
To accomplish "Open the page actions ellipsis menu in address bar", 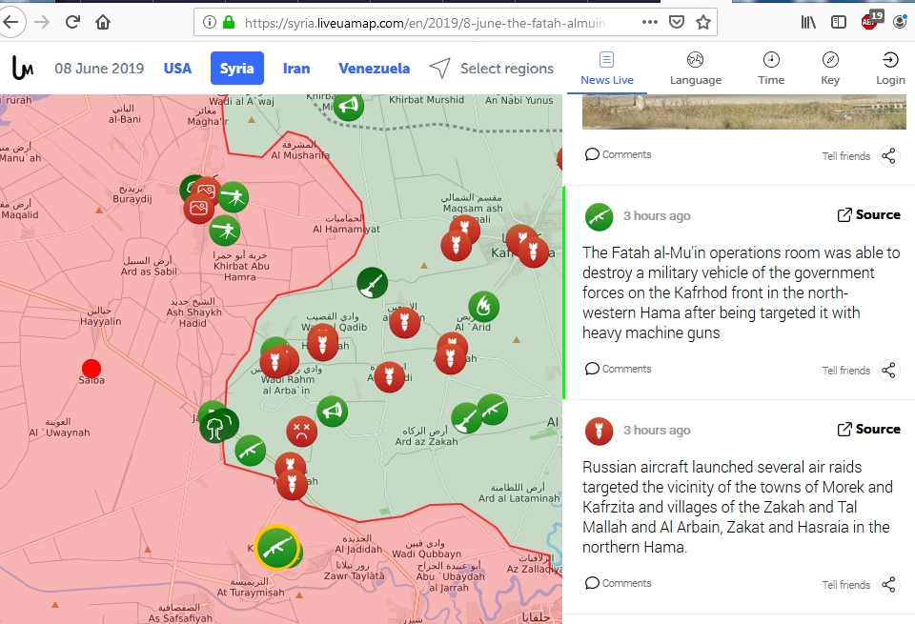I will coord(649,22).
